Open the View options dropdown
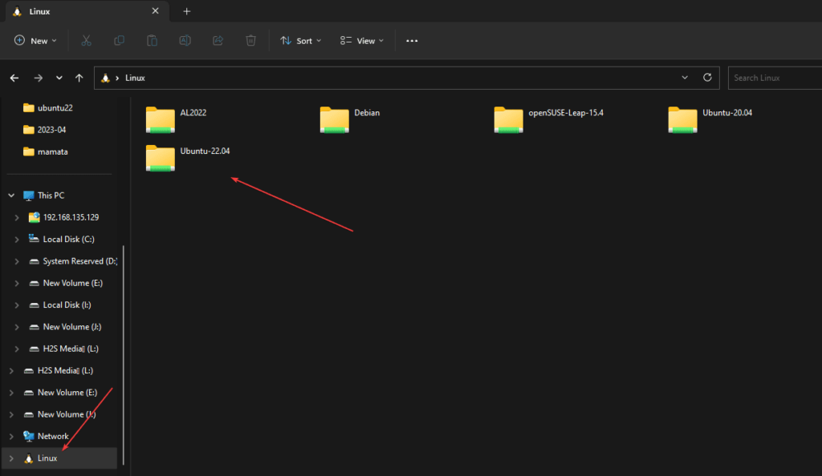This screenshot has height=476, width=822. [x=361, y=40]
